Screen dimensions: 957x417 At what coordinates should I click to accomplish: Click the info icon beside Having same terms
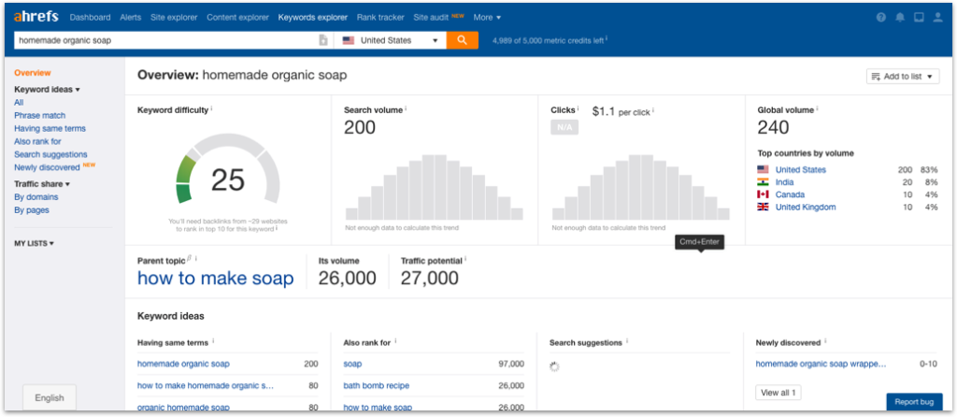tap(213, 342)
